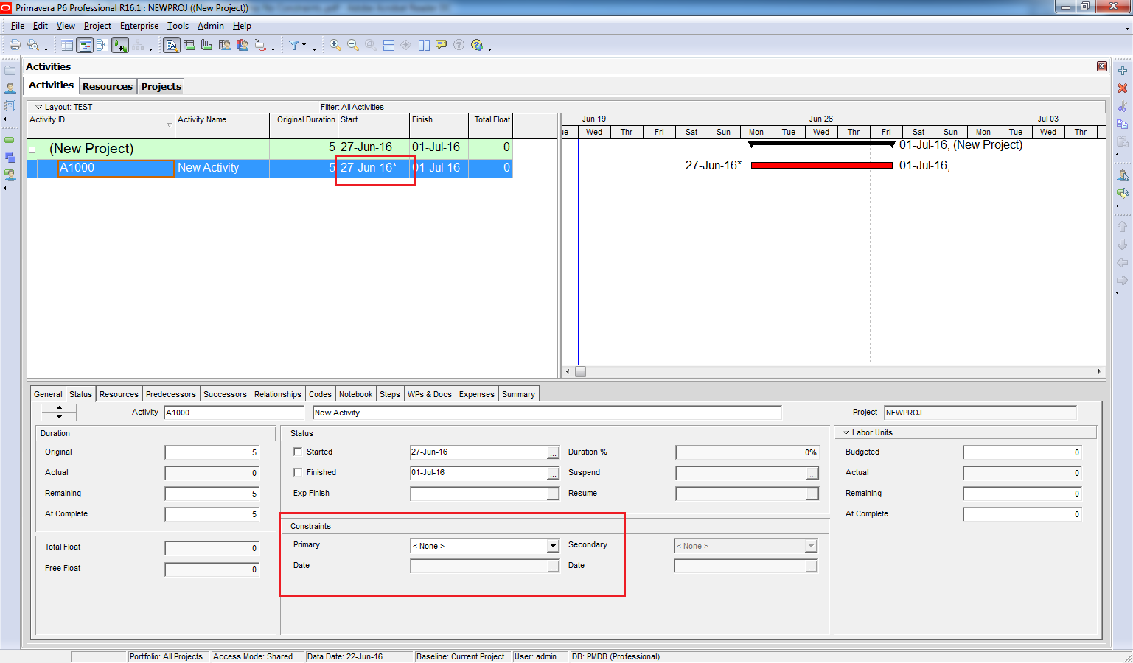Click the Zoom Out magnifier icon

tap(353, 45)
